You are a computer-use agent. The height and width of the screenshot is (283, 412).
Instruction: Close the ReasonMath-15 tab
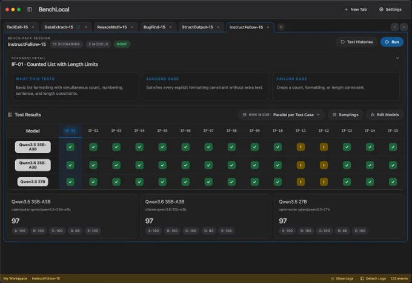[x=132, y=27]
